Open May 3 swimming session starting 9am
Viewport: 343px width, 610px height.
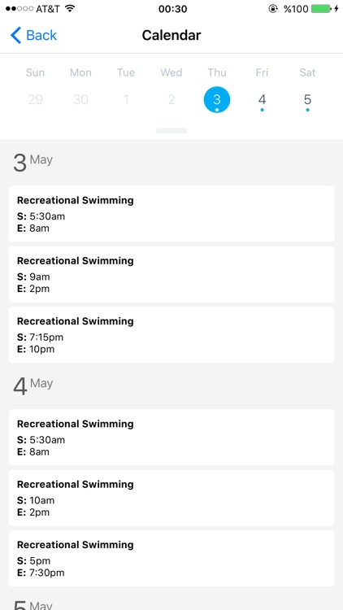(x=171, y=274)
